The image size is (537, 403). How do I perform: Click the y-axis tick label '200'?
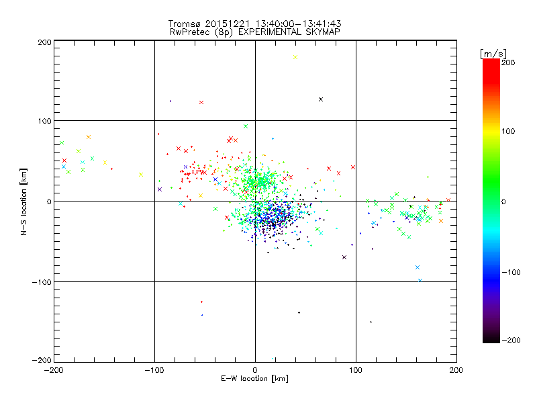pyautogui.click(x=44, y=42)
